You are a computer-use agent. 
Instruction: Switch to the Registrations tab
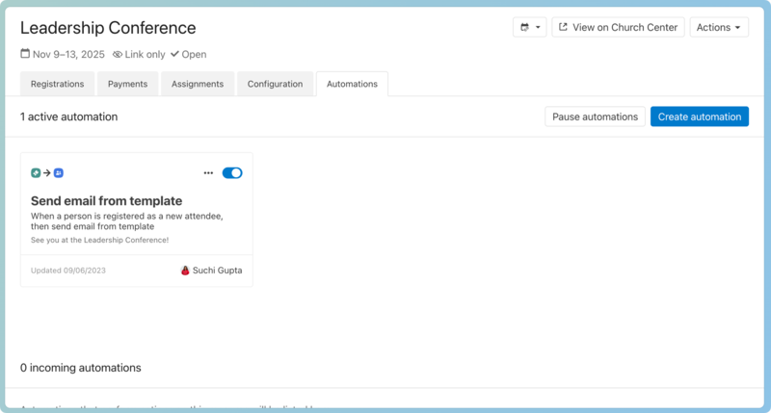pyautogui.click(x=57, y=84)
